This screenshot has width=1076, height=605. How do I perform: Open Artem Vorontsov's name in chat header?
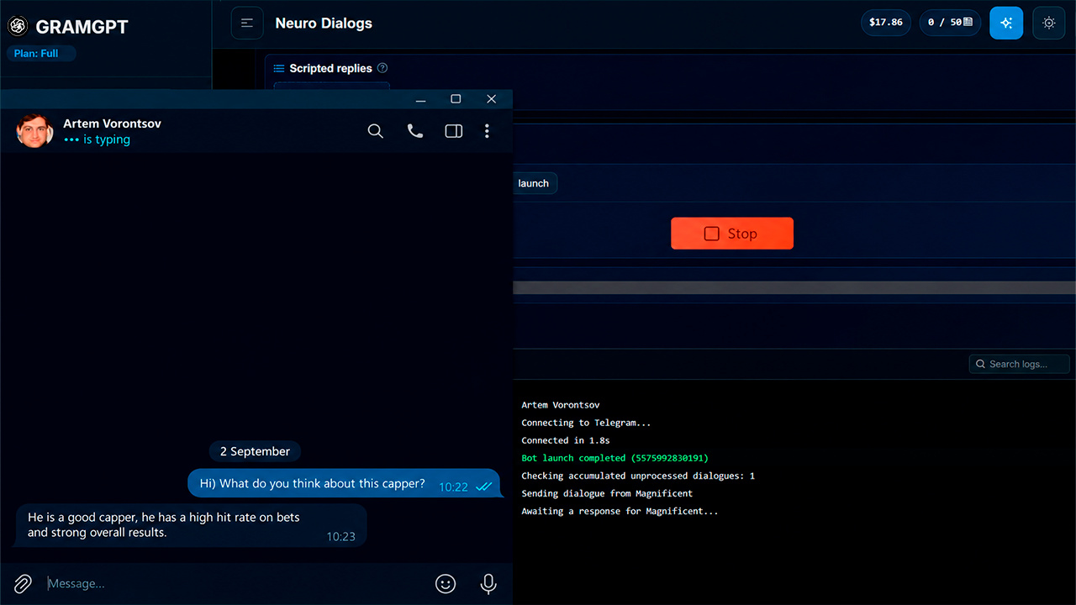point(113,124)
